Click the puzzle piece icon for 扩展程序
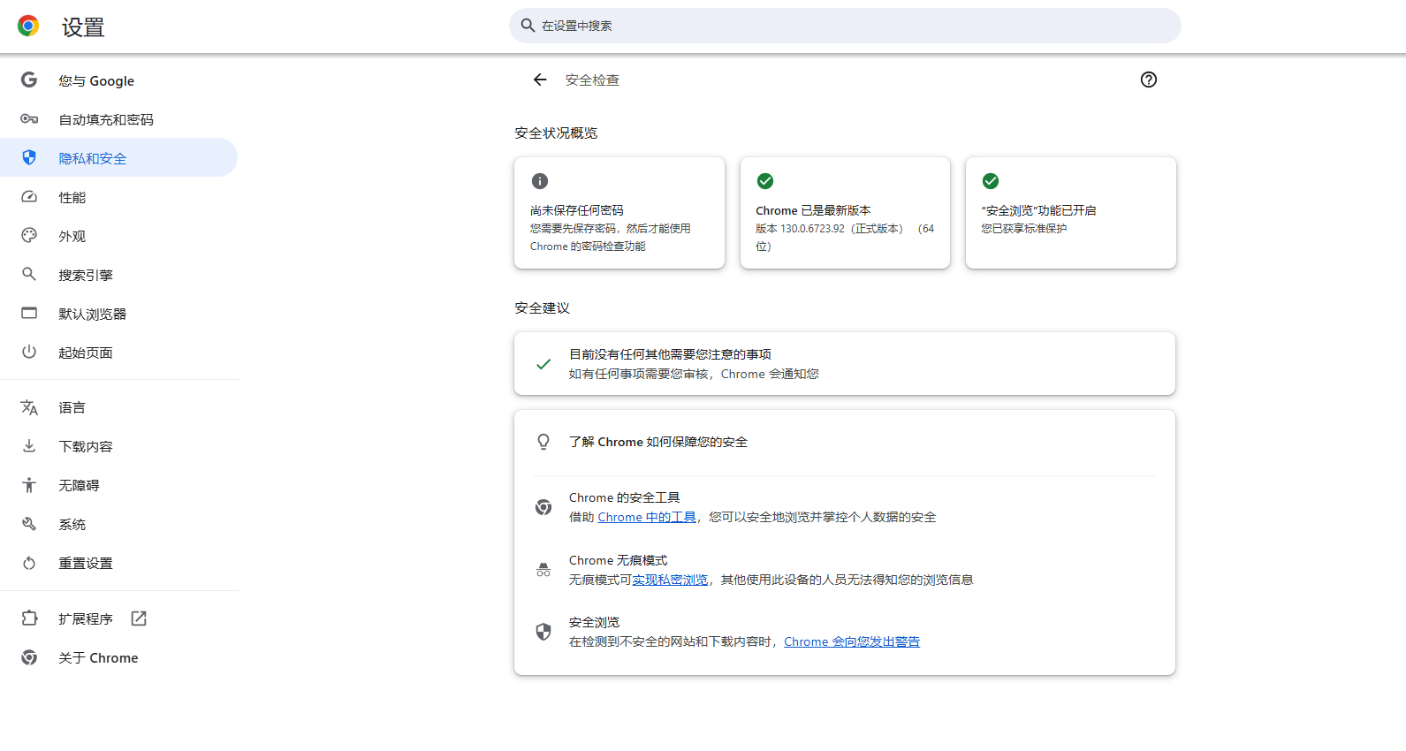The width and height of the screenshot is (1406, 751). [29, 618]
